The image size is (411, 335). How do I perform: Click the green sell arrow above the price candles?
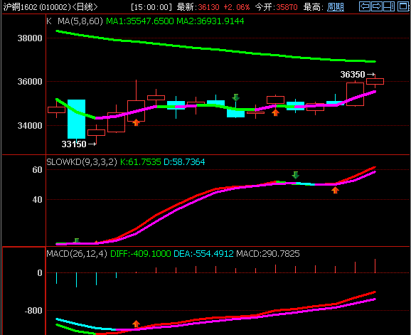235,97
